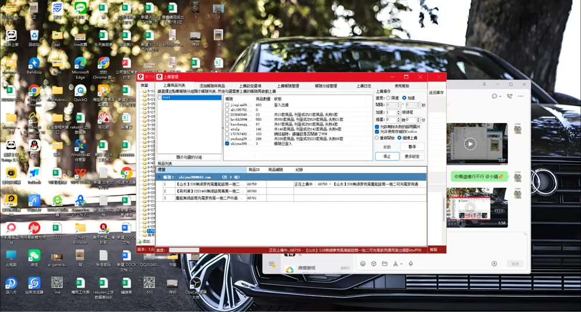Viewport: 581px width, 312px height.
Task: Collapse the zhiyue390863 account group row
Action: coord(160,177)
